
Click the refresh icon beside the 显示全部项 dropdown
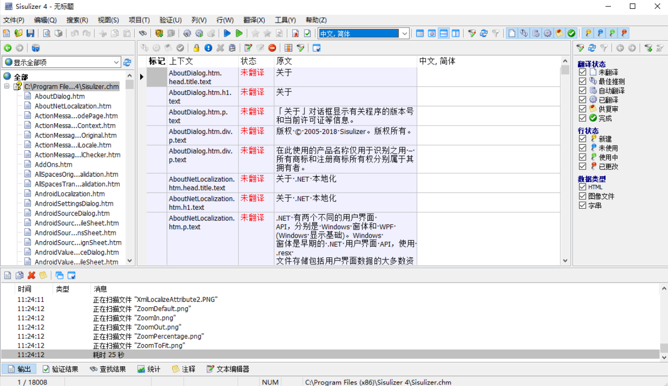[x=127, y=63]
